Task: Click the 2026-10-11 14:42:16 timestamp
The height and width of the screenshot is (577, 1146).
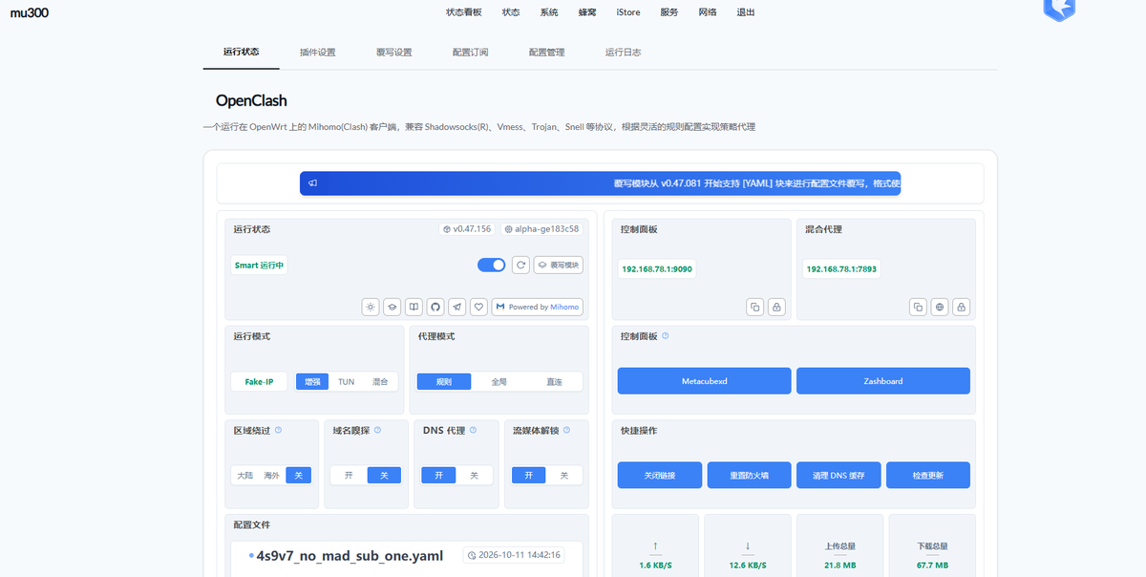Action: pyautogui.click(x=514, y=555)
